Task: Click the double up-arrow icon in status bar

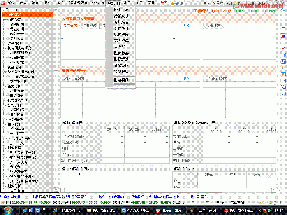Action: coord(280,202)
